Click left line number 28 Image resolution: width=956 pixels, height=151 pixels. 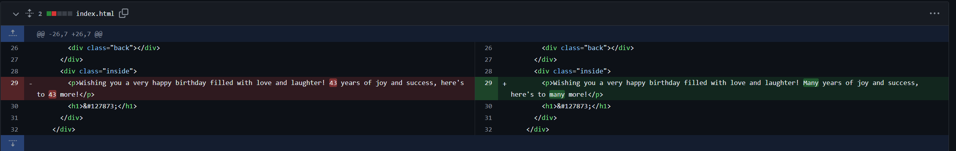click(14, 71)
